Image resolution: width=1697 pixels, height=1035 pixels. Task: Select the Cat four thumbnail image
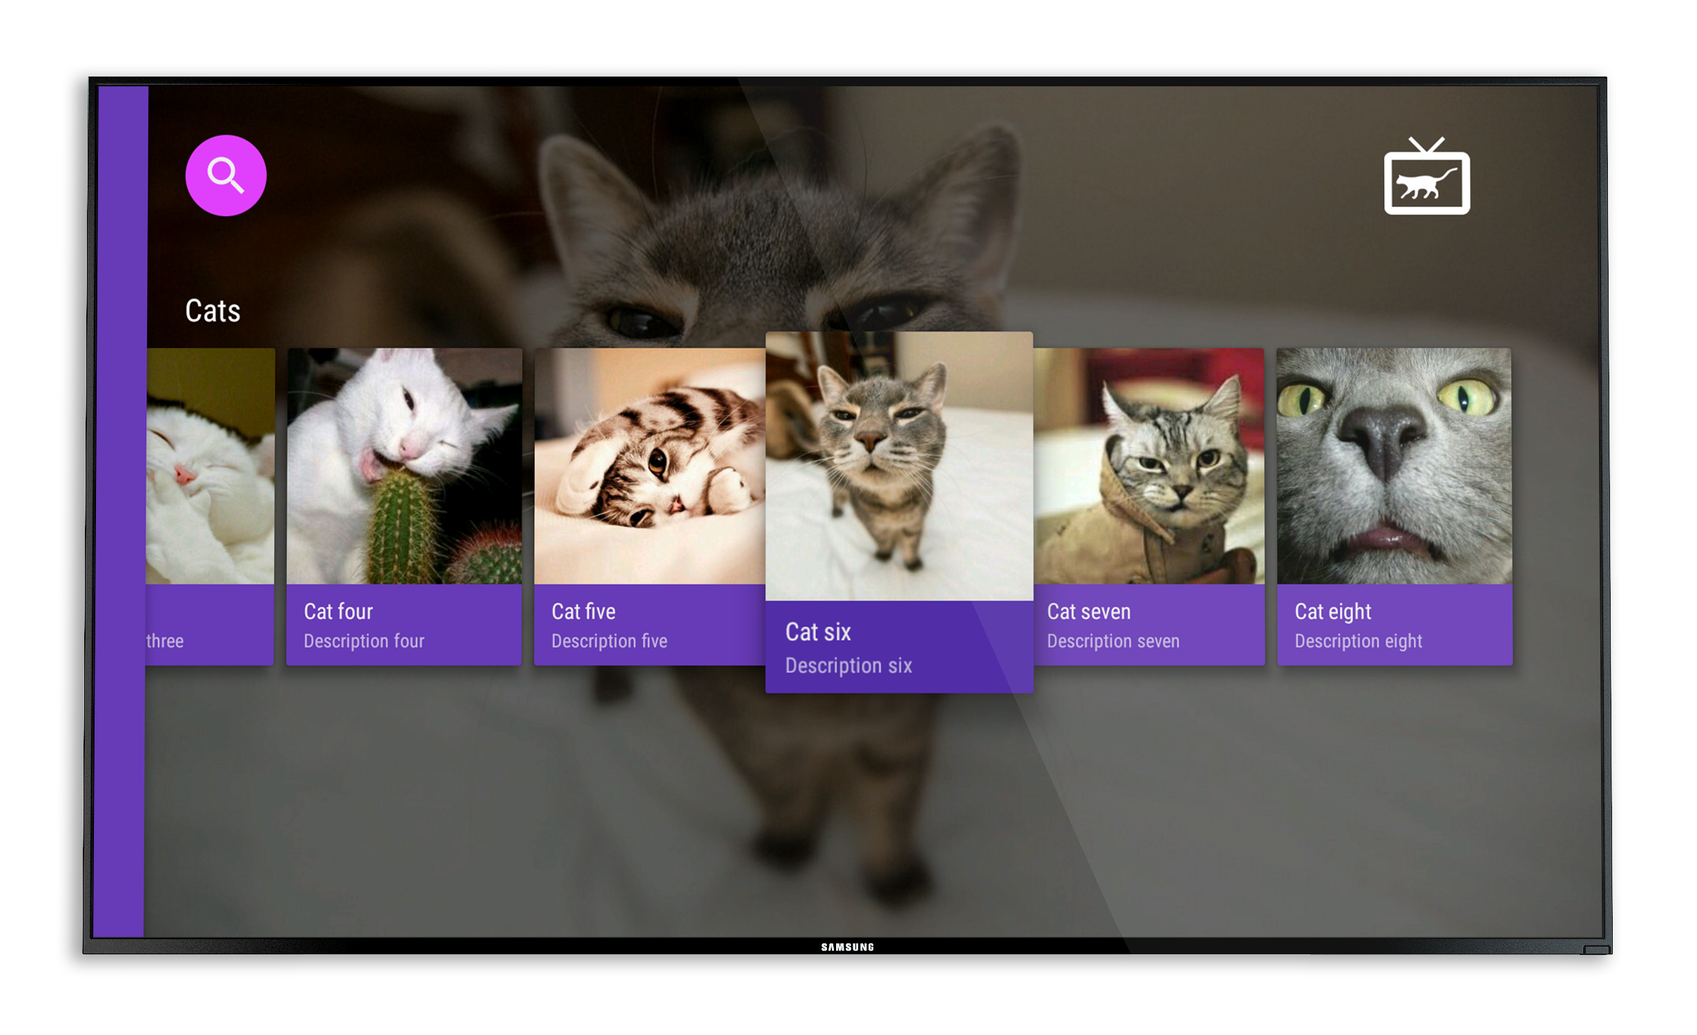tap(404, 466)
